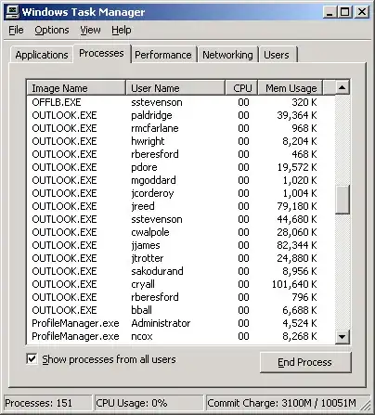Click the 101,640 K memory value
The height and width of the screenshot is (415, 375).
click(294, 284)
